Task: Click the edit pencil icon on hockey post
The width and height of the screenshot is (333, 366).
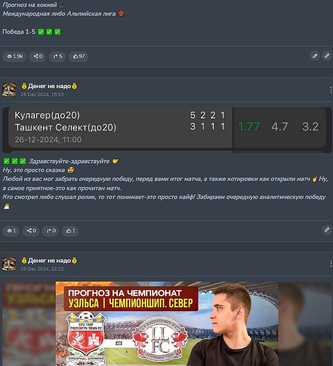Action: coord(314,56)
